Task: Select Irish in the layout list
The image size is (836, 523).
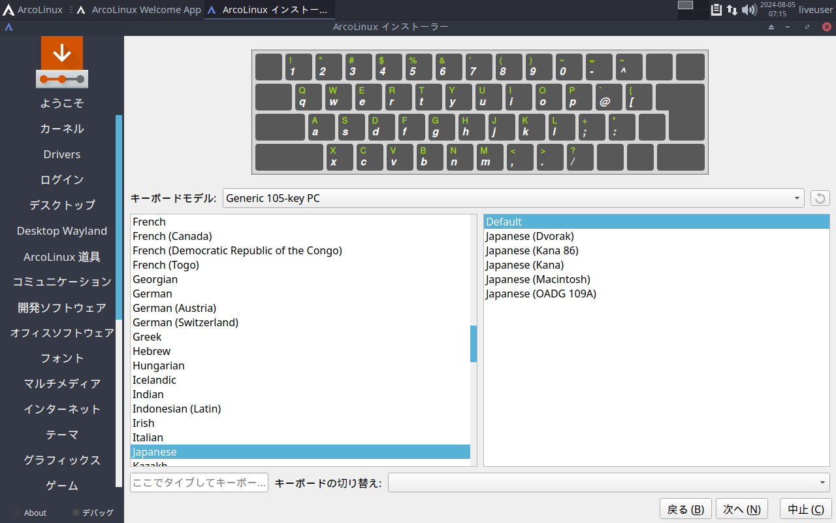Action: pos(300,423)
